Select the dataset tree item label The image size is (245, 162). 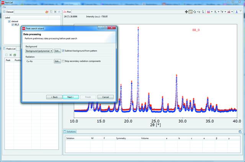click(x=15, y=21)
